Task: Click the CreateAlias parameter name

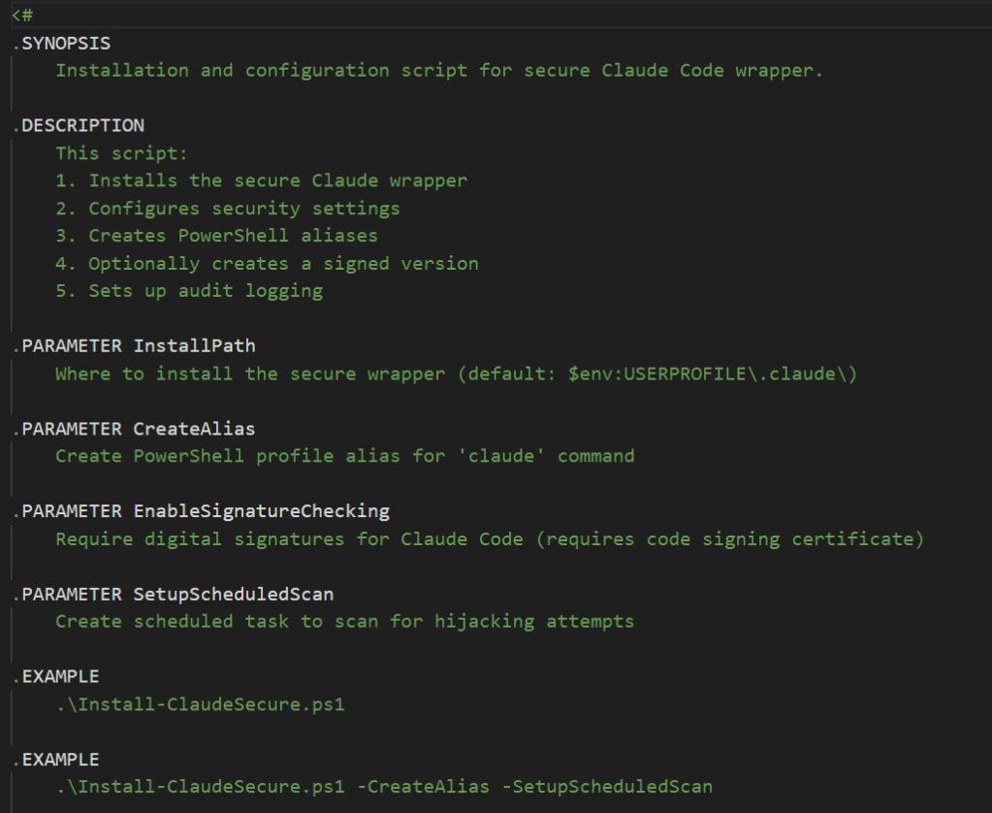Action: [x=194, y=429]
